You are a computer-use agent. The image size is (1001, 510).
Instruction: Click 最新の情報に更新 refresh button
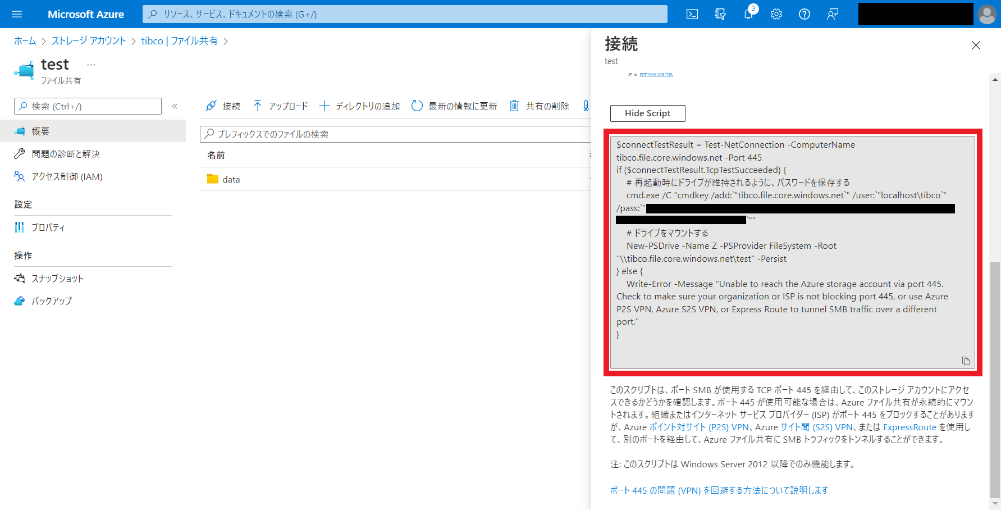(454, 106)
